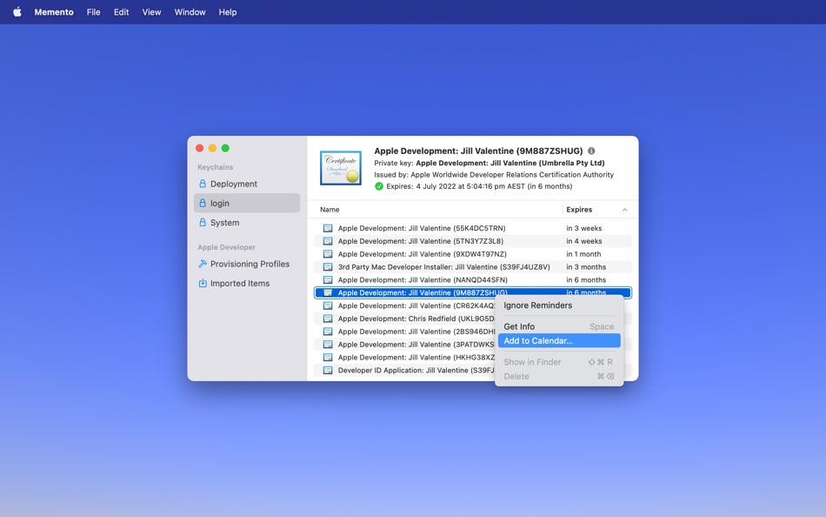Screen dimensions: 826x517
Task: Open the Apple menu
Action: pos(17,11)
